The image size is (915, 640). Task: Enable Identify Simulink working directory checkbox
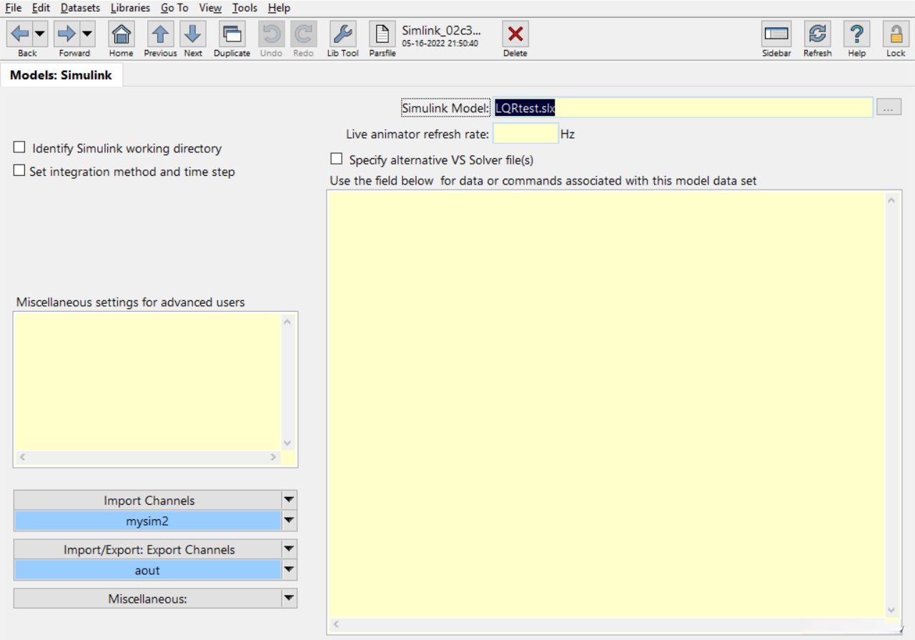[19, 147]
